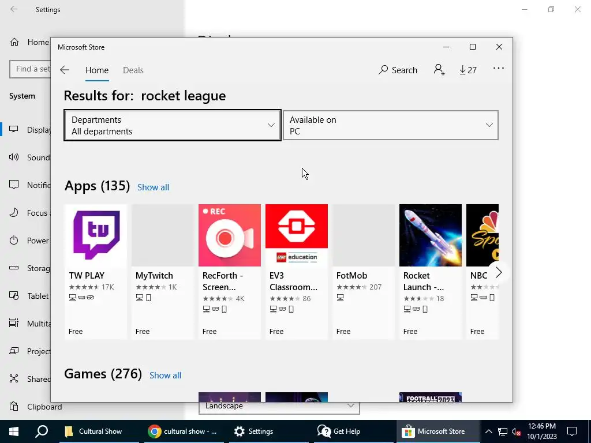Open the NBC Sports app tile
This screenshot has width=591, height=443.
[482, 271]
